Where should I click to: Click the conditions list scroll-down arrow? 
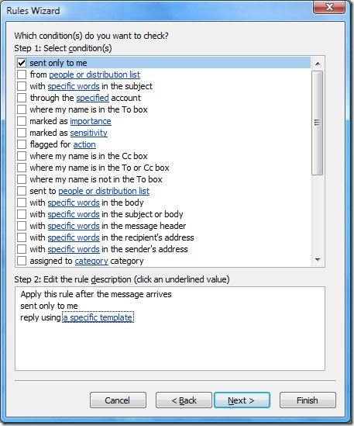pyautogui.click(x=318, y=260)
